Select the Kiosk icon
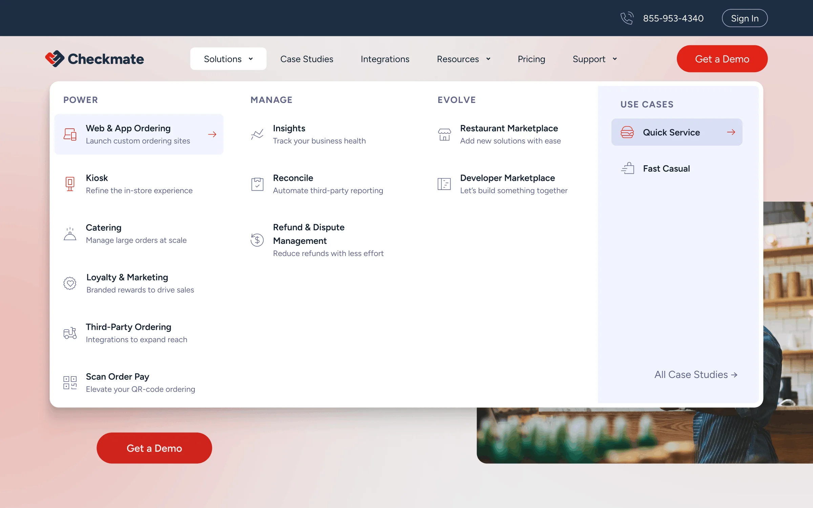This screenshot has width=813, height=508. (70, 184)
